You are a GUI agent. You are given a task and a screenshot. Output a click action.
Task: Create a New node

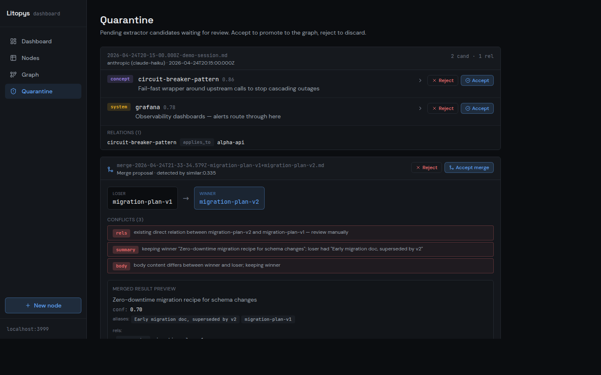[x=43, y=305]
